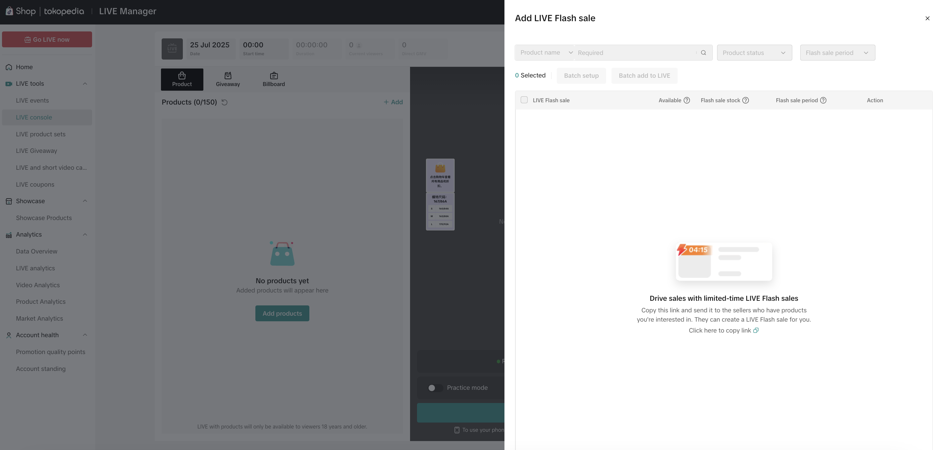The image size is (942, 450).
Task: Click the Batch setup button
Action: click(x=581, y=76)
